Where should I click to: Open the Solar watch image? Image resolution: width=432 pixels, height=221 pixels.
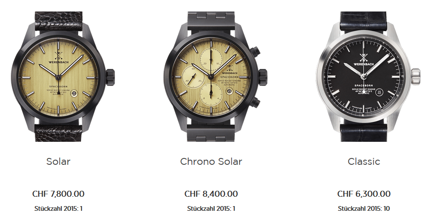coord(63,77)
